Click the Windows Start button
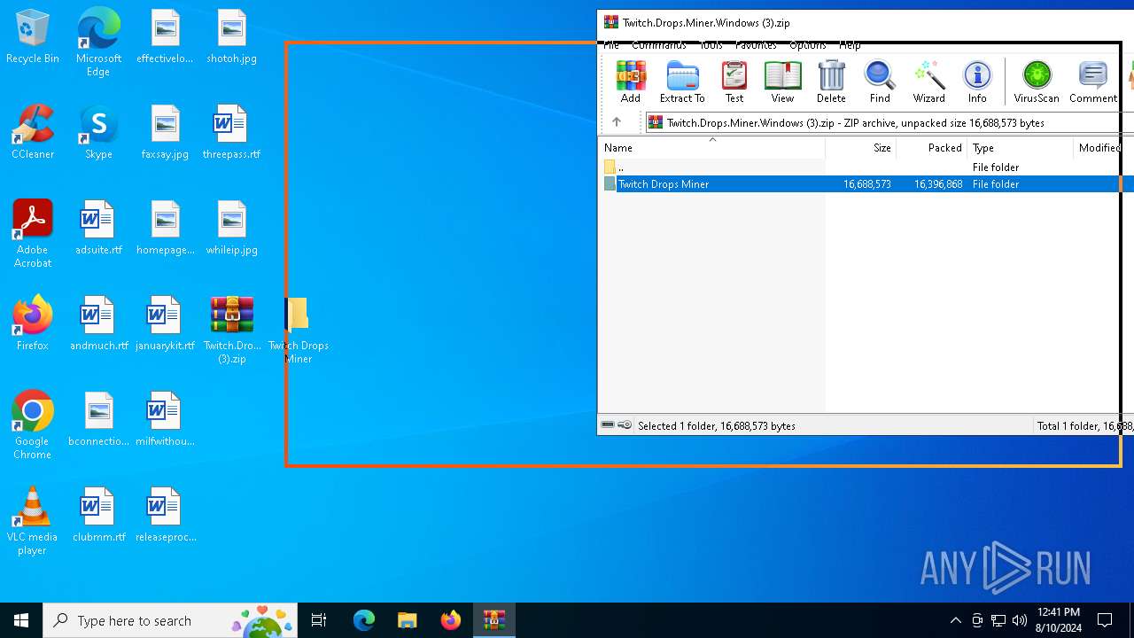This screenshot has width=1134, height=638. [21, 620]
